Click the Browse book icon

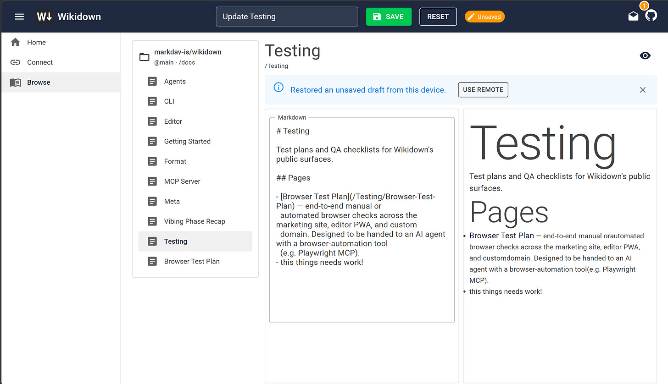click(x=15, y=82)
